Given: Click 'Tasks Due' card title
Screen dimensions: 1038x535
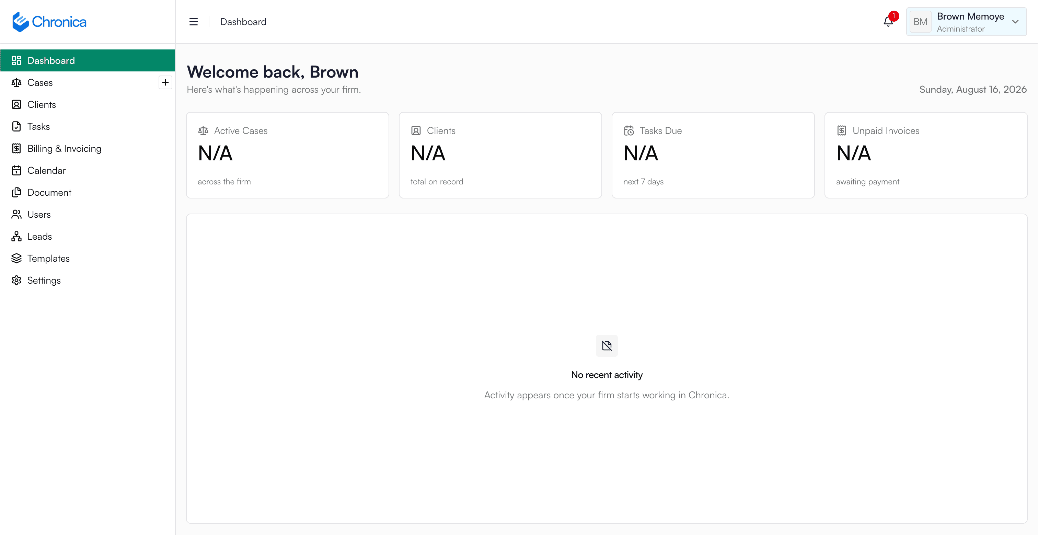Looking at the screenshot, I should (661, 130).
